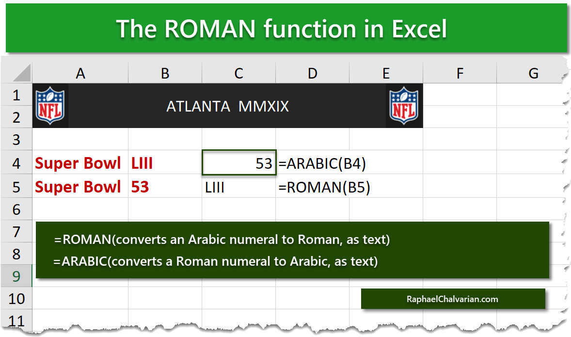Select the red Super Bowl label in A4

pyautogui.click(x=78, y=163)
